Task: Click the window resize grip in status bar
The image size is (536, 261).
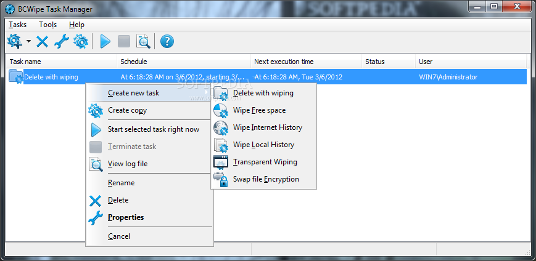Action: (x=527, y=252)
